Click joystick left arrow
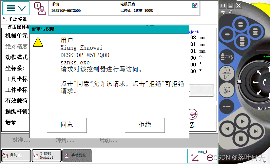The height and width of the screenshot is (164, 270). pos(256,82)
